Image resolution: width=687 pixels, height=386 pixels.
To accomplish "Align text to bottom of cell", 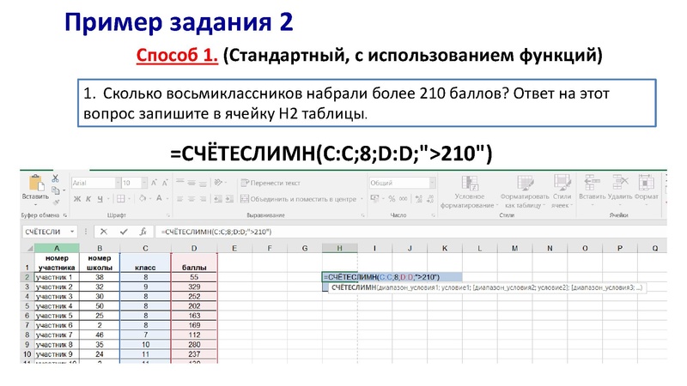I will [x=203, y=184].
